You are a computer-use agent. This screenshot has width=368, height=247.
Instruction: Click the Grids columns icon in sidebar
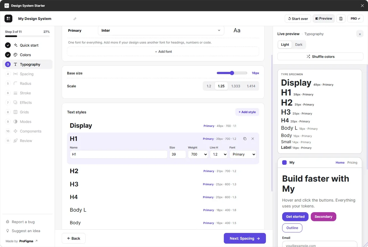click(x=15, y=112)
